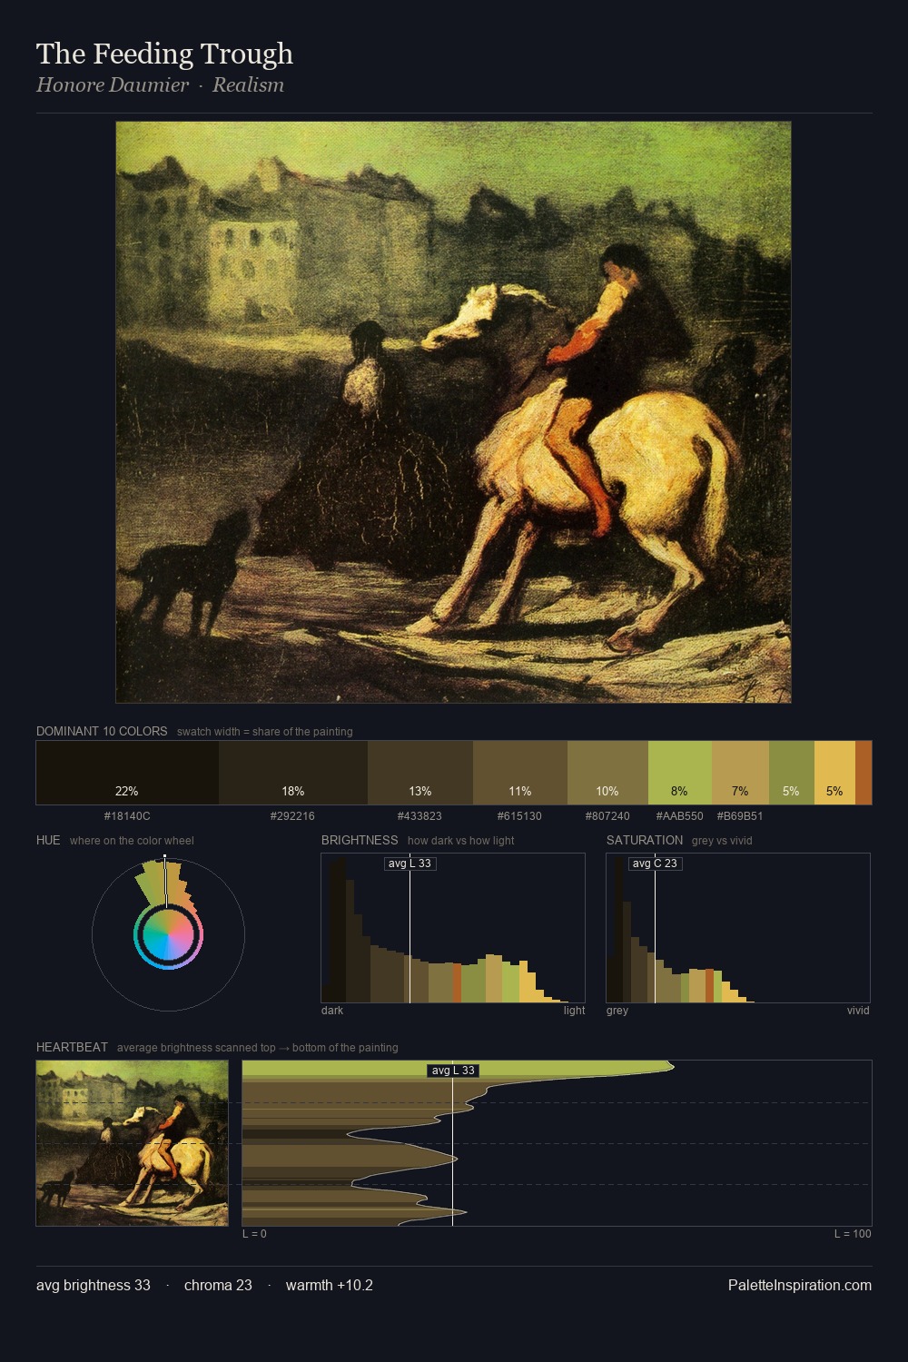908x1362 pixels.
Task: Click the HEARTBEAT section heading
Action: 72,1047
